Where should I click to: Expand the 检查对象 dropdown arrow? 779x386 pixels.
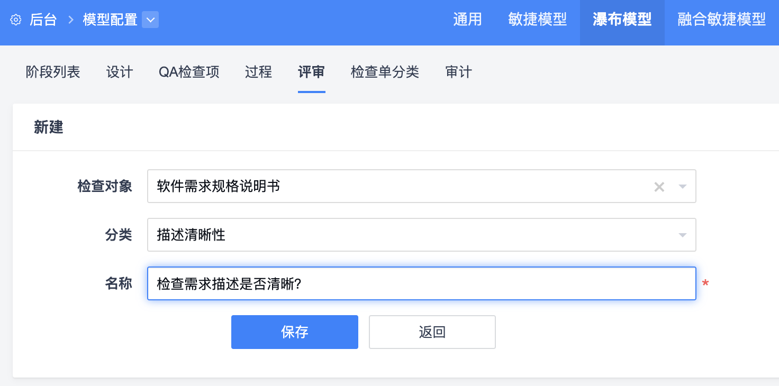point(683,187)
